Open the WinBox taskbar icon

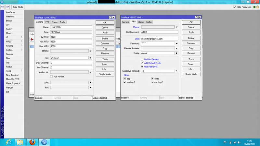click(44, 142)
